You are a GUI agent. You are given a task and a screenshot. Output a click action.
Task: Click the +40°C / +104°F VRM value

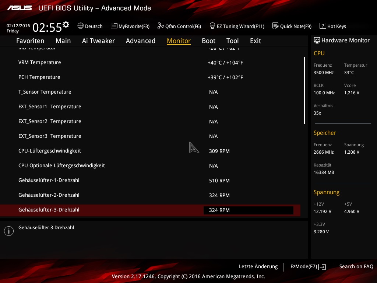point(225,63)
